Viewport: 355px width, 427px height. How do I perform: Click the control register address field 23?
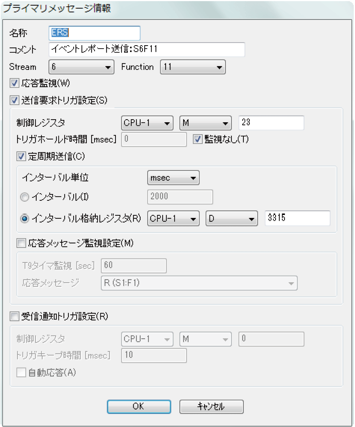[271, 123]
